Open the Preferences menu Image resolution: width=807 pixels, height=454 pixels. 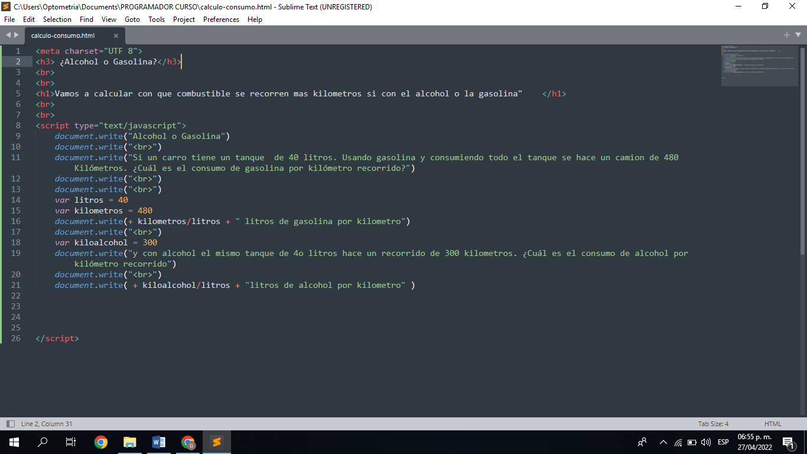pyautogui.click(x=222, y=20)
